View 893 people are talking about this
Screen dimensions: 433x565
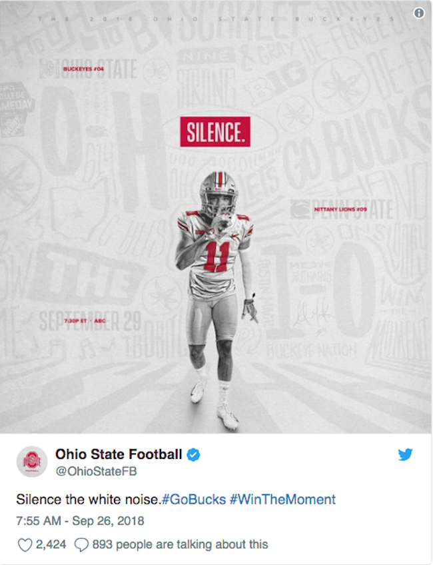(180, 544)
